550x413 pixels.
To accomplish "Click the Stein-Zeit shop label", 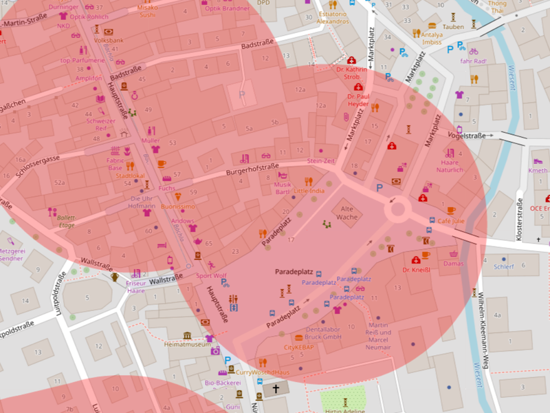I will tap(320, 161).
